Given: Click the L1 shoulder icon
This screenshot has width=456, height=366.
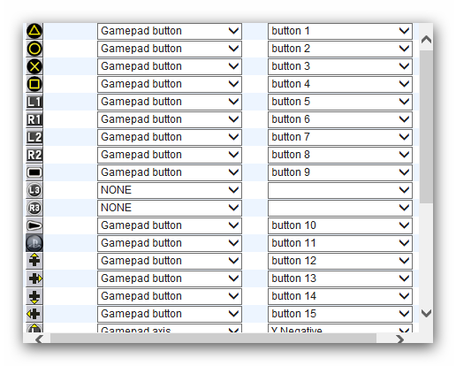Looking at the screenshot, I should 34,102.
